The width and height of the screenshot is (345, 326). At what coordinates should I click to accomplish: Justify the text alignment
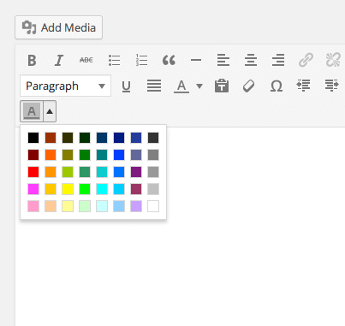154,86
